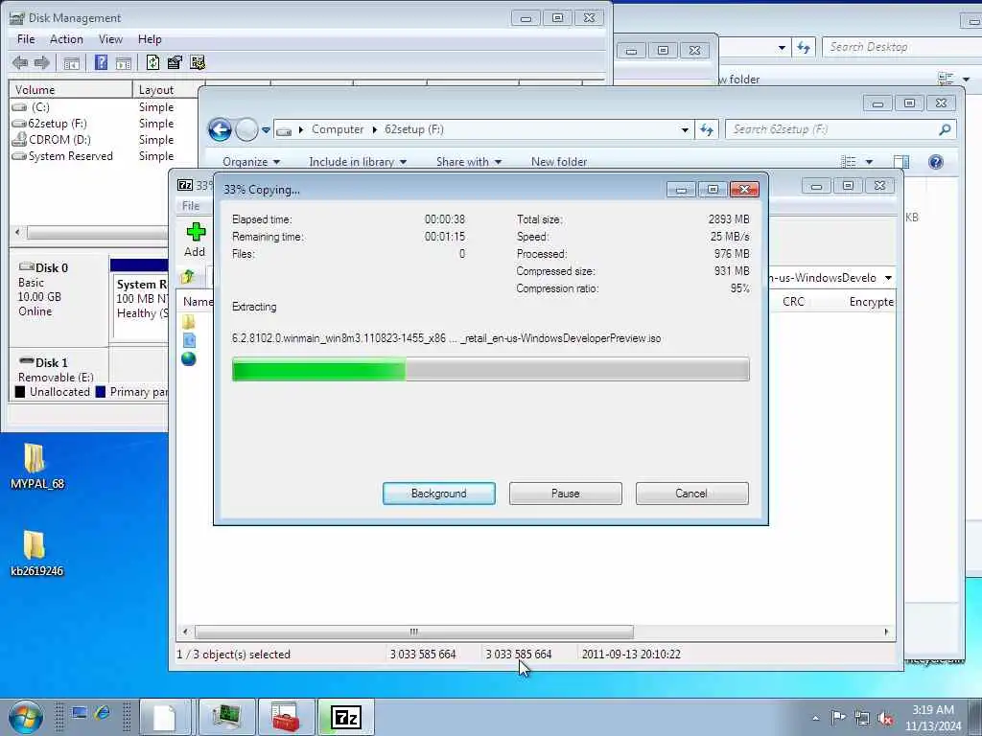Toggle the action pane icon in Disk Management
Screen dimensions: 982x736
pos(124,62)
